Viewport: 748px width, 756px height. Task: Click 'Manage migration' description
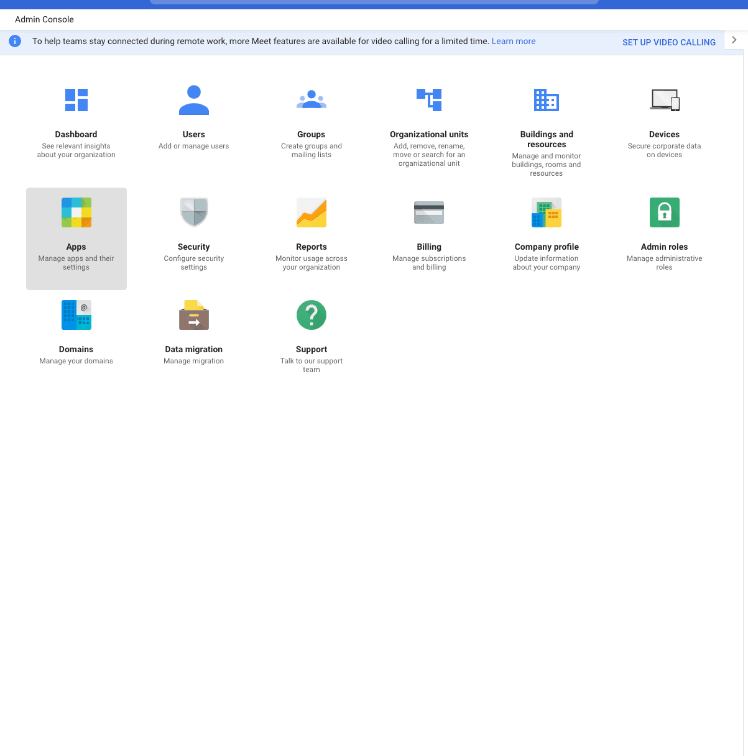click(194, 361)
